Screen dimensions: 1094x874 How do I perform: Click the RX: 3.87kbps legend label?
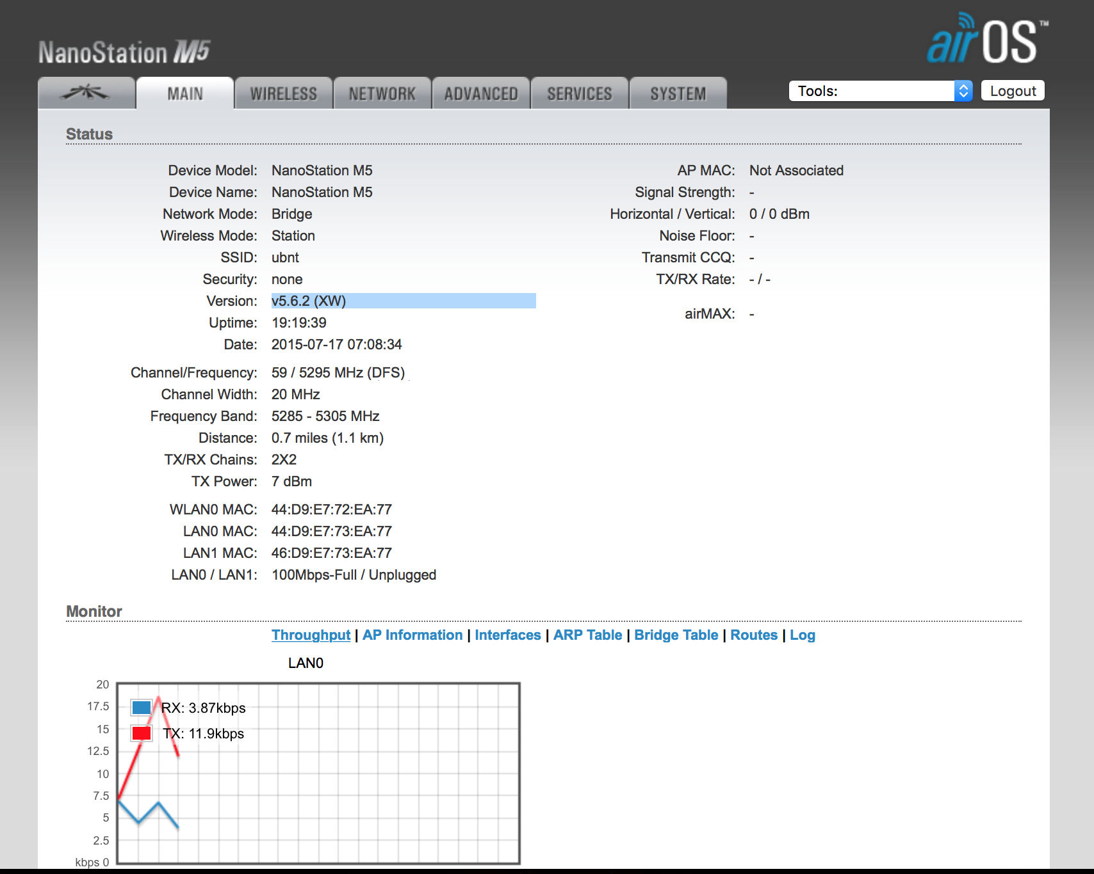(204, 708)
